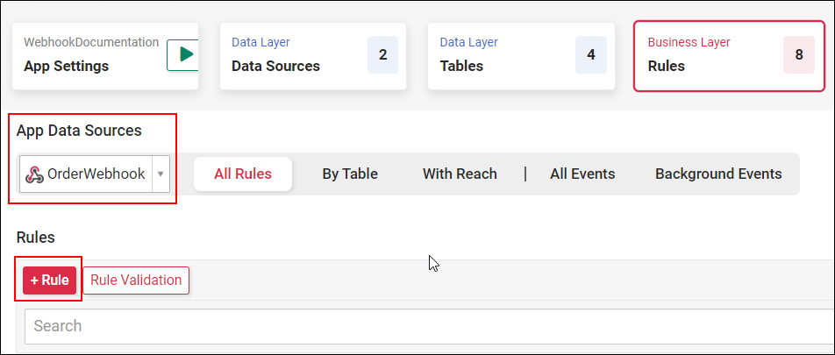Expand the App Data Sources dropdown arrow

point(161,174)
